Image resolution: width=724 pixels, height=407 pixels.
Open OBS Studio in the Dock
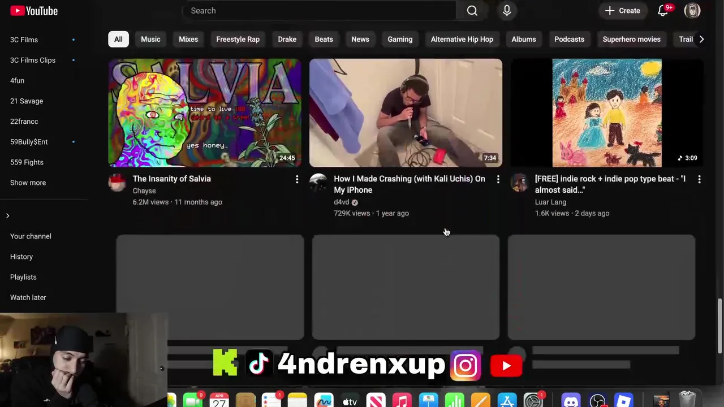click(597, 400)
